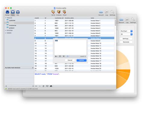The image size is (143, 113).
Task: Open Log icon in the back window
Action: (127, 19)
